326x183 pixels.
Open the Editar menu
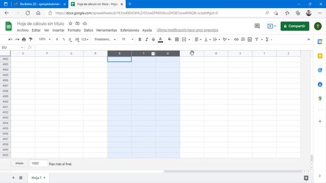tap(36, 30)
